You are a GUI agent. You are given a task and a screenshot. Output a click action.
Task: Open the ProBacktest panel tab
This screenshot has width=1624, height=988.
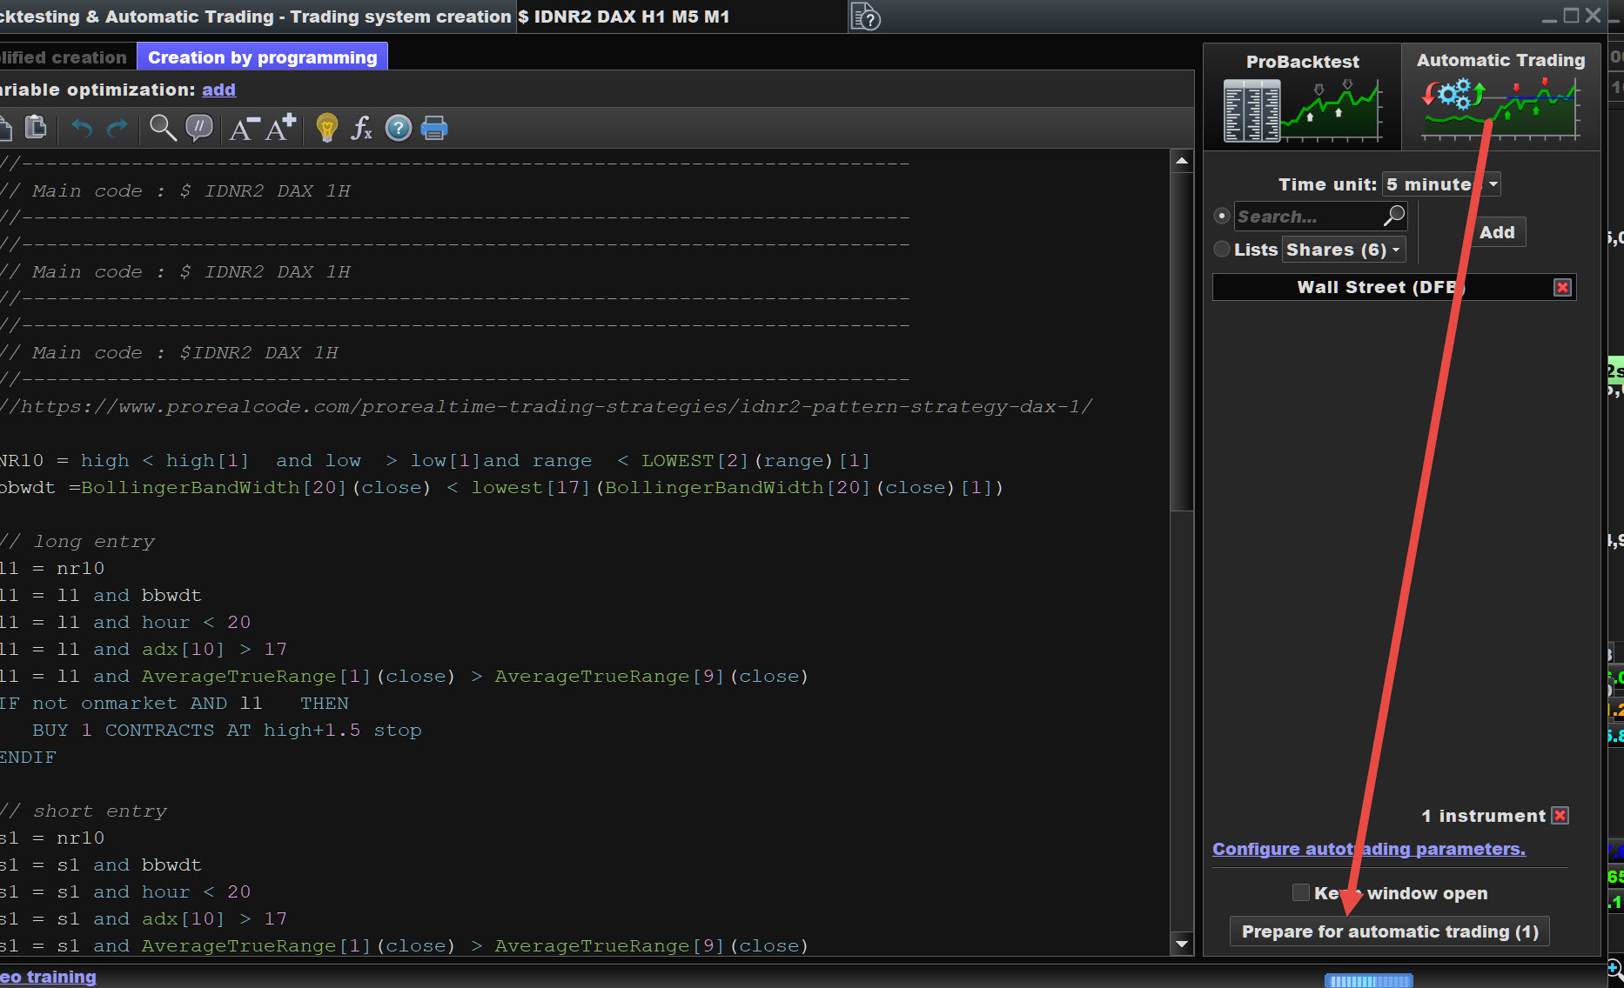(x=1302, y=97)
